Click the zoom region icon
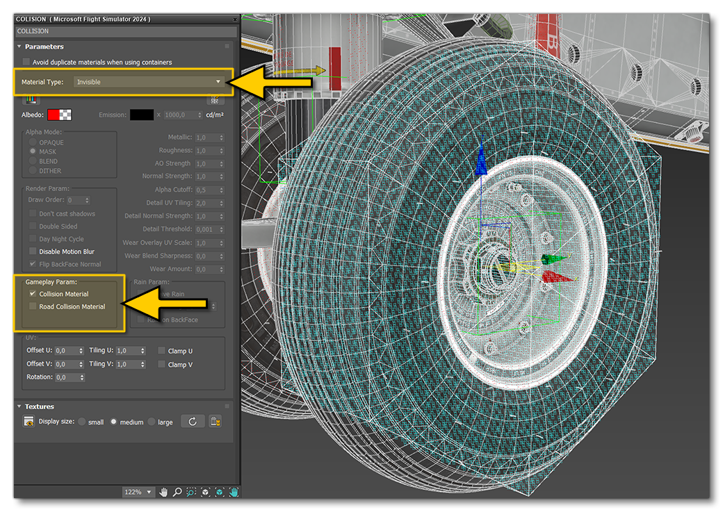This screenshot has width=723, height=512. [191, 492]
